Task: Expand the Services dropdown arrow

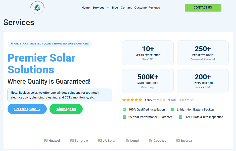Action: pos(108,8)
